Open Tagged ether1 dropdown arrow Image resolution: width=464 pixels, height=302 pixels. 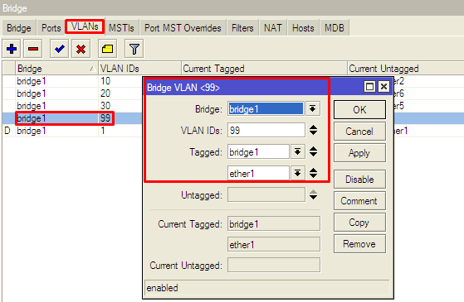[298, 173]
